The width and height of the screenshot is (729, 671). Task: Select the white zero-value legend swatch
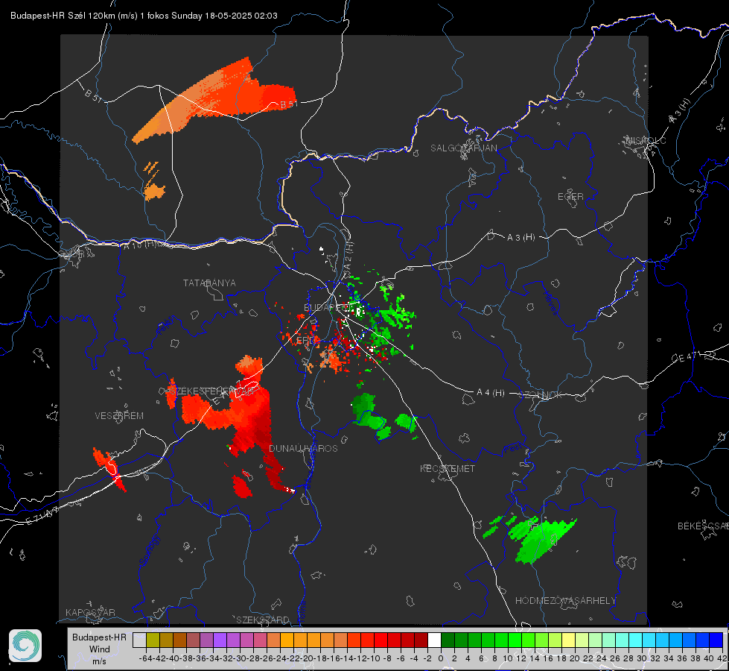(434, 640)
